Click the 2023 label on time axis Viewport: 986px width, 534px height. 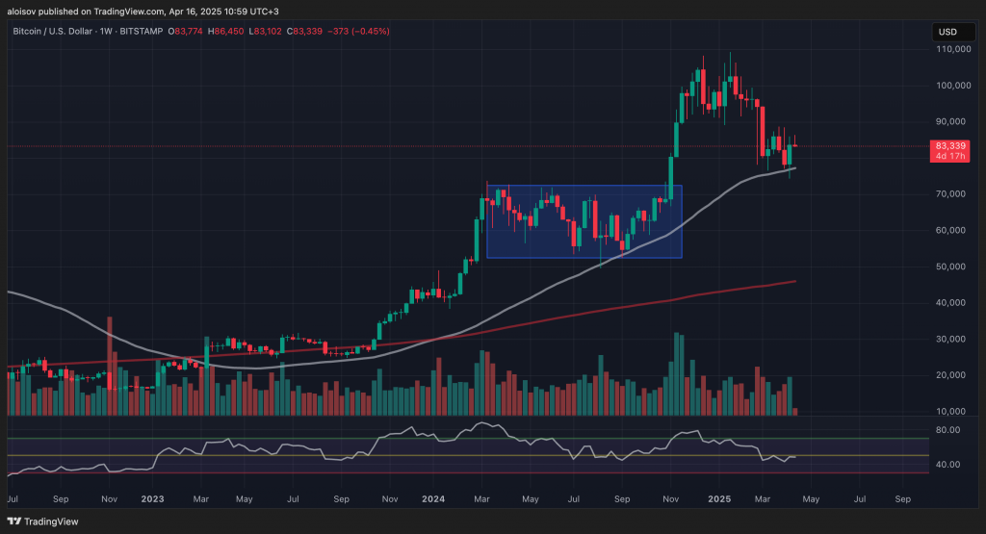[152, 499]
